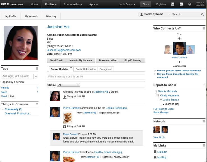Select the Recent Updates tab
This screenshot has height=162, width=207.
(59, 69)
